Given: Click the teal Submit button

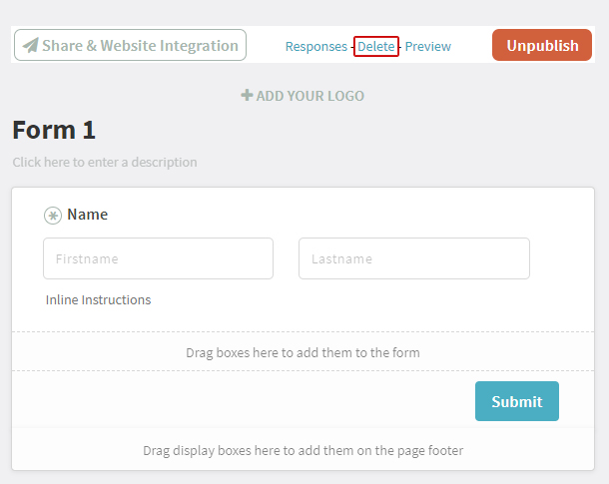Looking at the screenshot, I should click(x=517, y=401).
